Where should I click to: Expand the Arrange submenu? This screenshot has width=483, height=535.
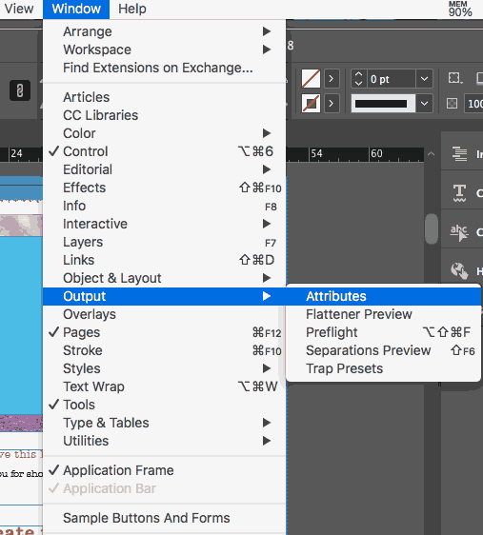pyautogui.click(x=165, y=31)
